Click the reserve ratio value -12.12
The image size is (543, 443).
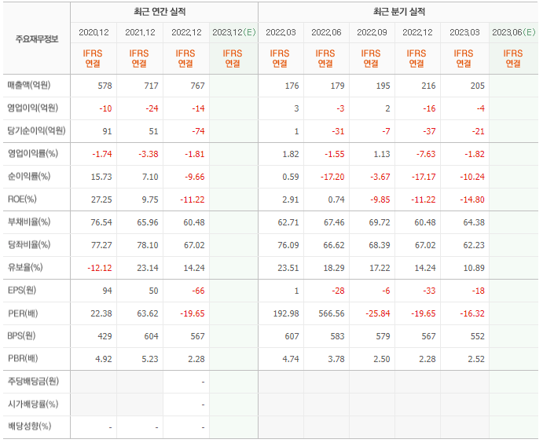99,268
